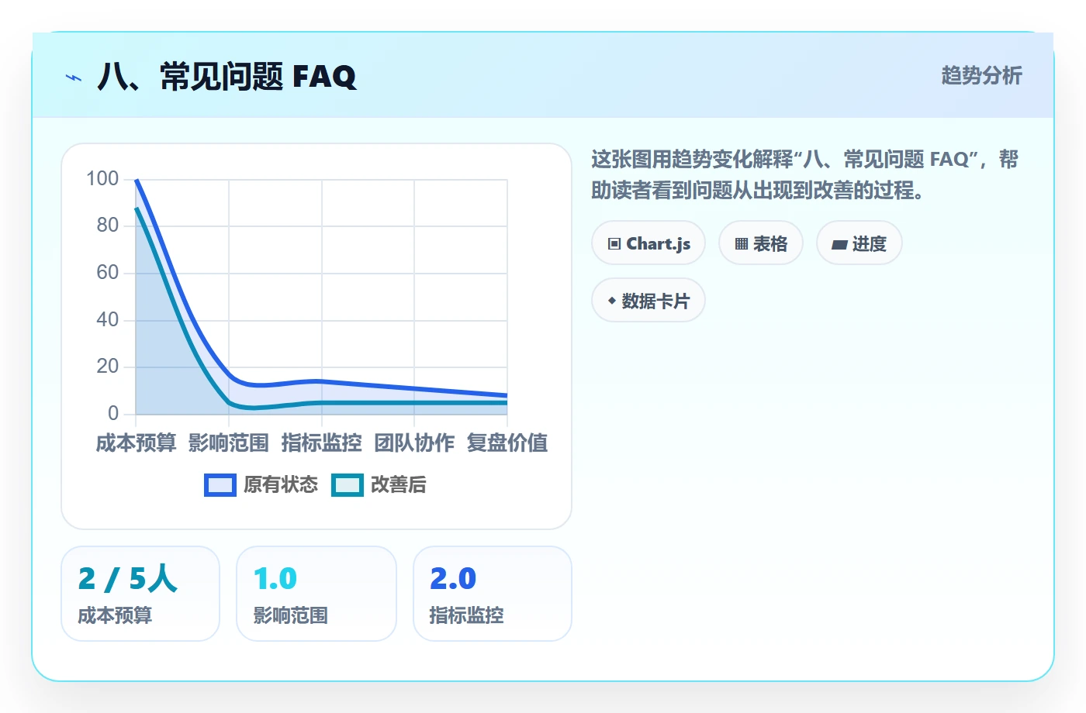Click the diamond icon in the 数据卡片 tag
Viewport: 1086px width, 713px height.
point(612,301)
